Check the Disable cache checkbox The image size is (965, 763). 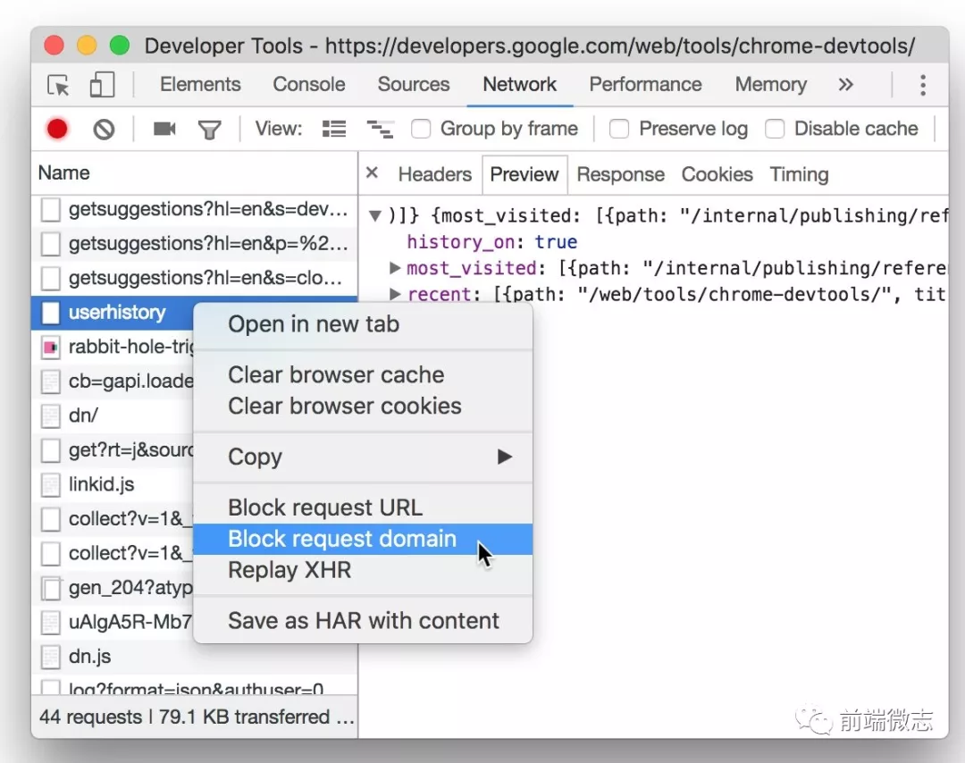pos(775,129)
